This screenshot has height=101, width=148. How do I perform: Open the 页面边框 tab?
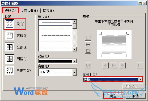[x=29, y=11]
